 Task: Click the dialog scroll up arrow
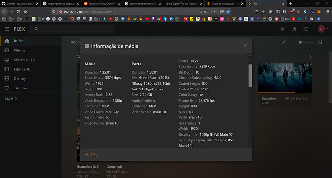click(250, 56)
